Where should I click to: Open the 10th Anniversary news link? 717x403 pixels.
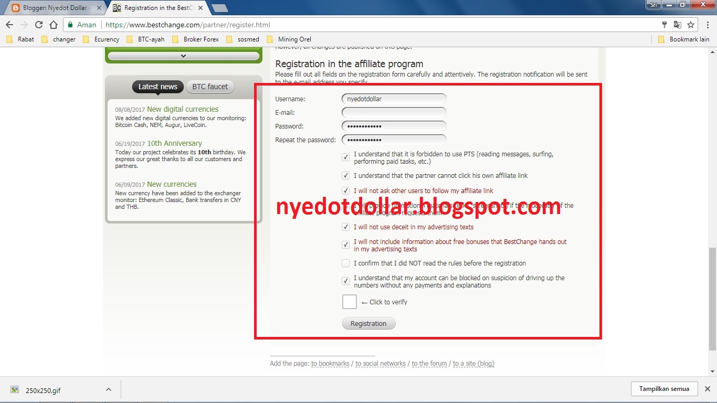pos(174,143)
